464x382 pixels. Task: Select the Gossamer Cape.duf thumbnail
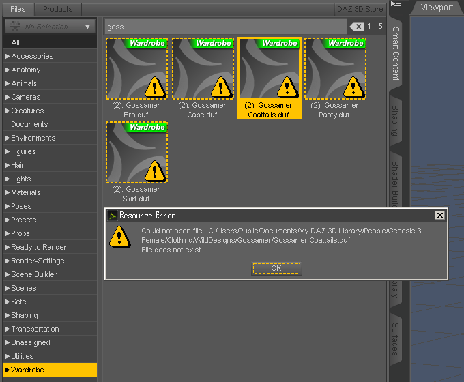coord(203,68)
